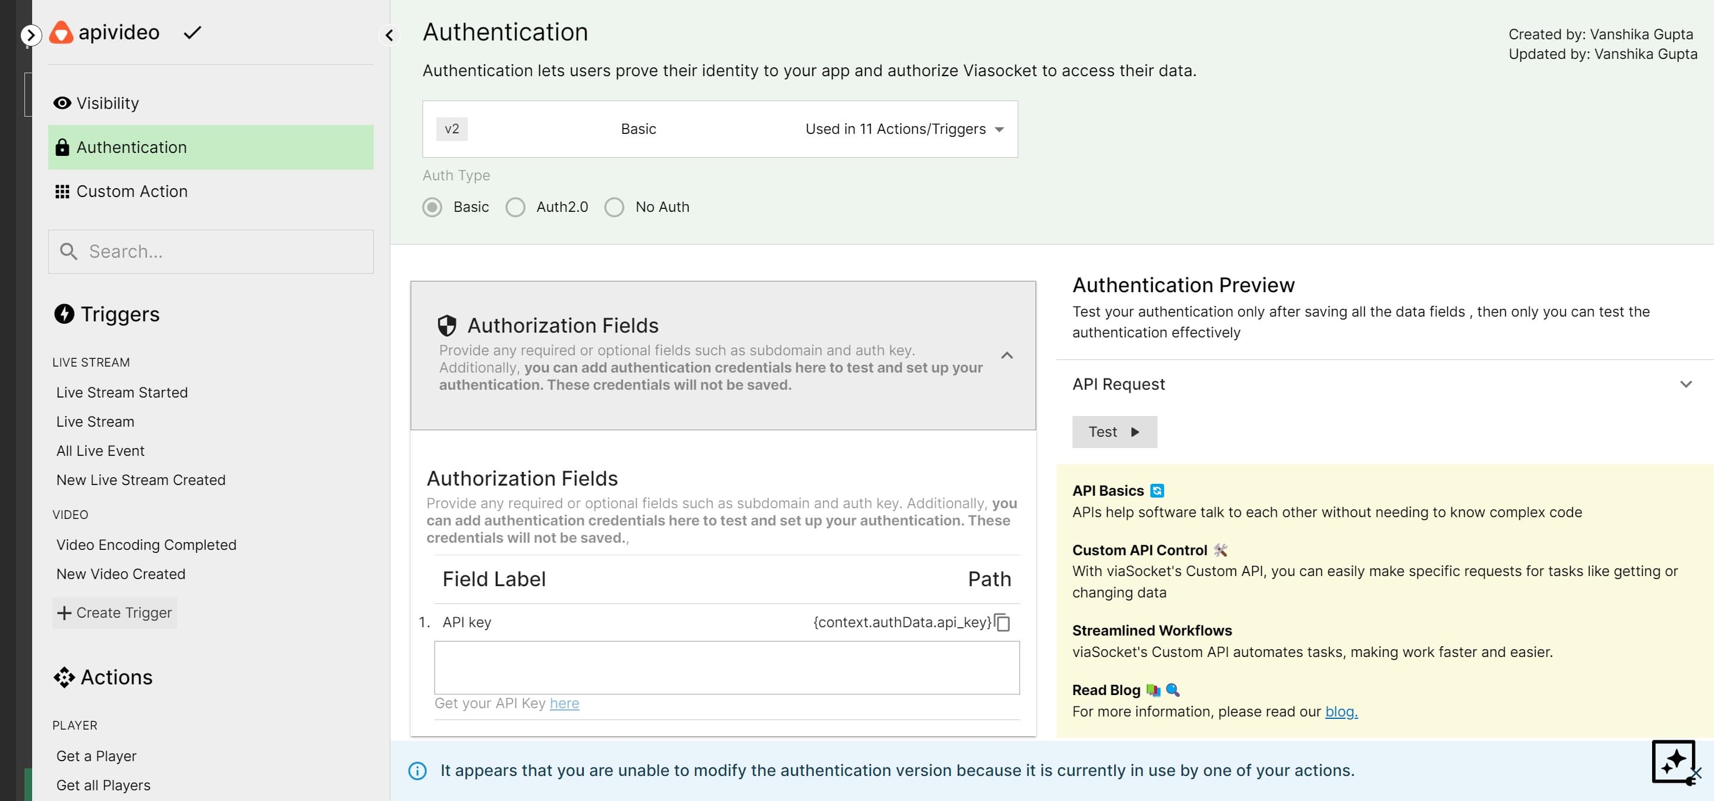Open Video Encoding Completed trigger
This screenshot has width=1714, height=801.
click(x=146, y=545)
